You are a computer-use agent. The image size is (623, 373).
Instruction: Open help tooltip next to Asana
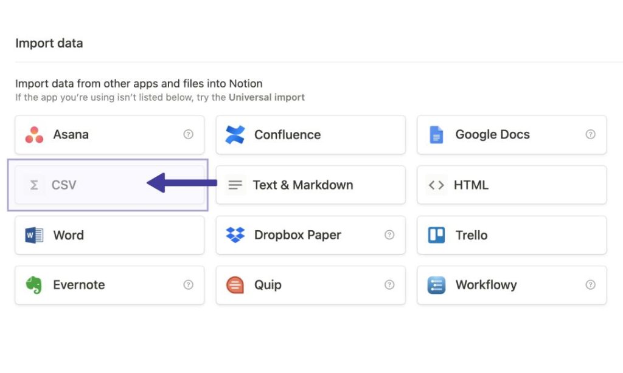[x=189, y=134]
